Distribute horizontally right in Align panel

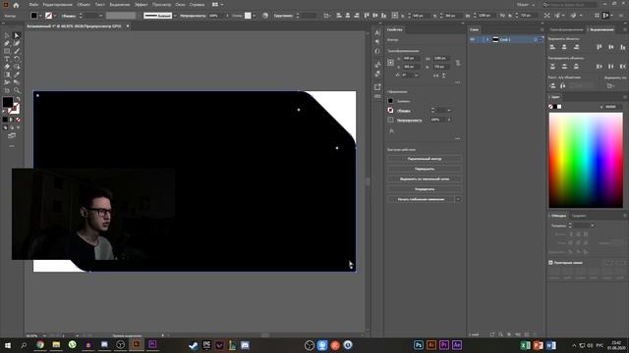(622, 67)
